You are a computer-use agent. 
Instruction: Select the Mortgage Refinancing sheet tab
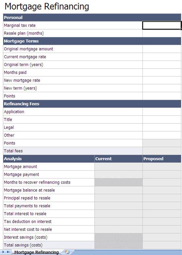click(36, 252)
